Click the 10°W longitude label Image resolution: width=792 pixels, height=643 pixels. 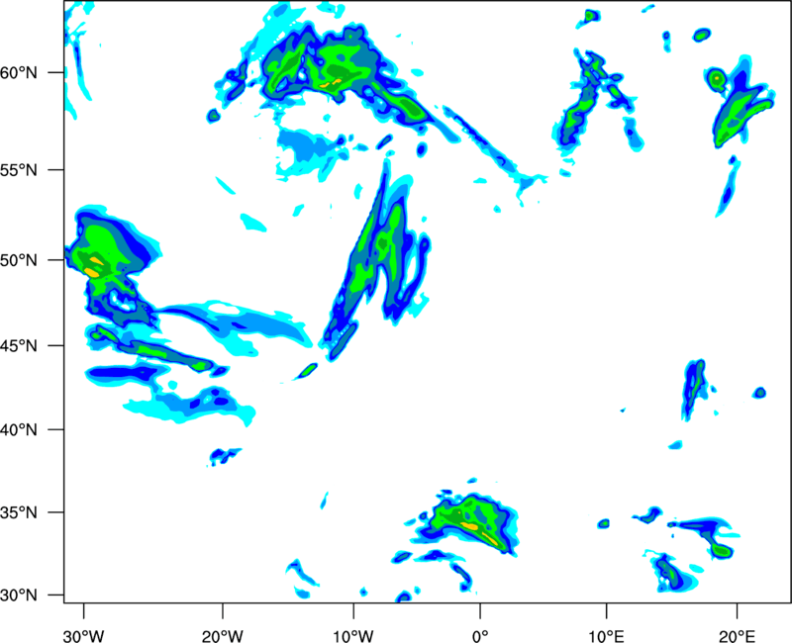coord(353,636)
